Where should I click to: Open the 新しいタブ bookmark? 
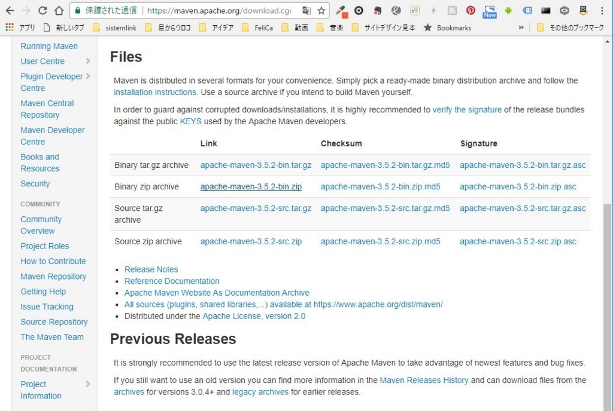(x=63, y=27)
